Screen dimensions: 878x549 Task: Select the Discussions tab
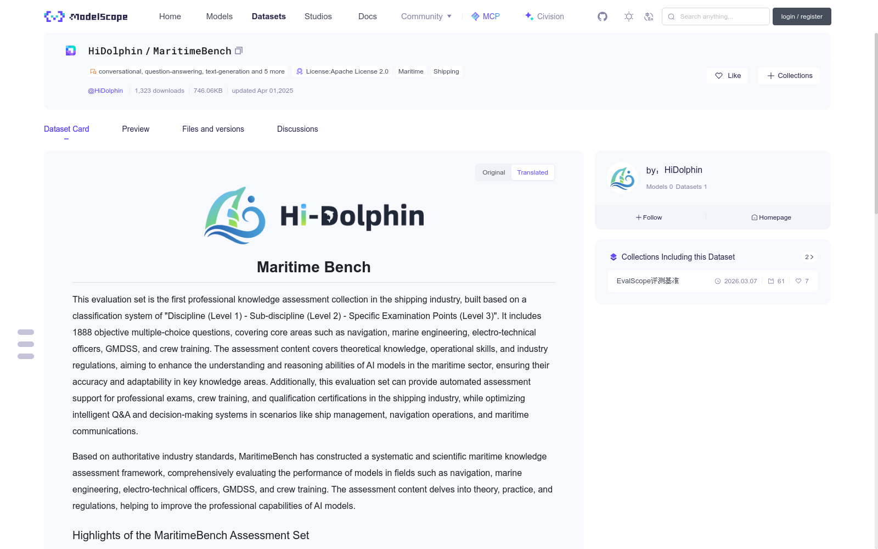click(x=297, y=129)
